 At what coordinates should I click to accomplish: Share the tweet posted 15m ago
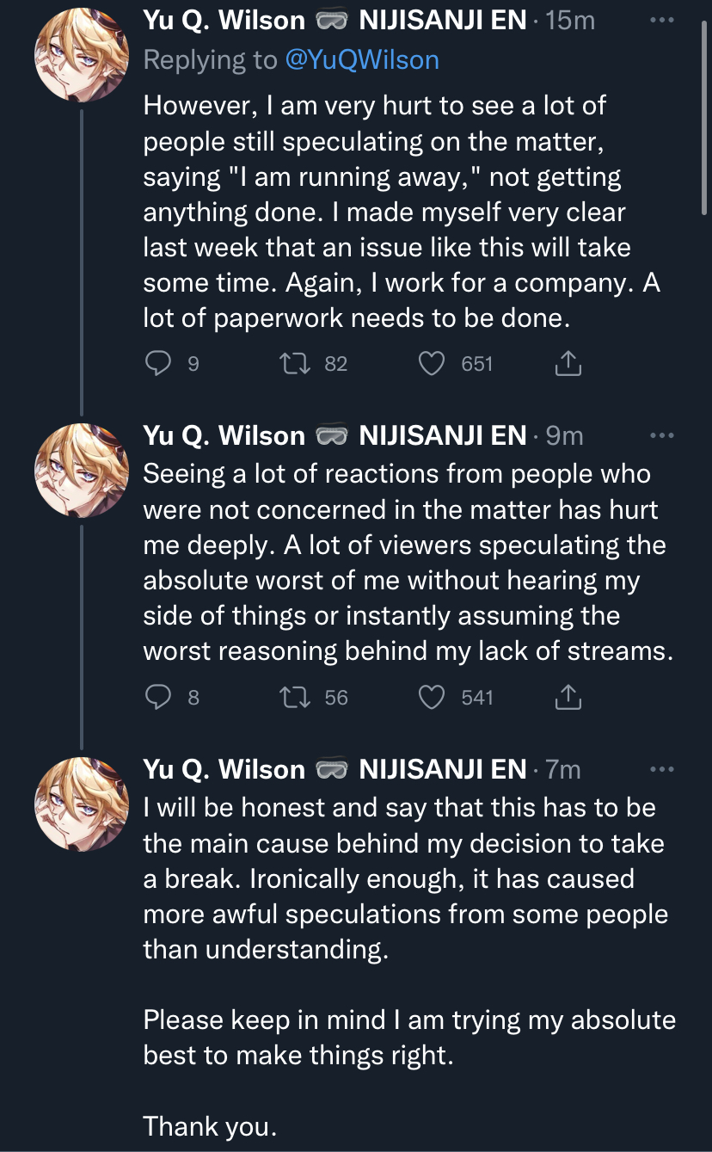[x=568, y=365]
